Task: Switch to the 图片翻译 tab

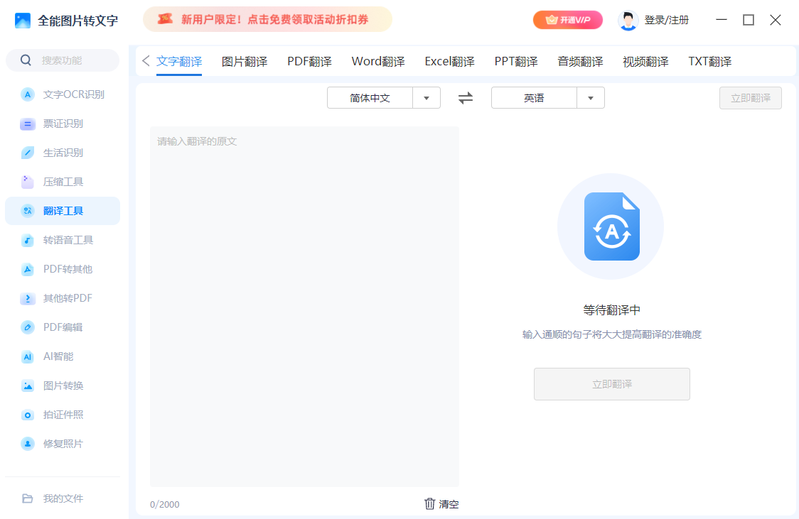Action: click(x=245, y=62)
